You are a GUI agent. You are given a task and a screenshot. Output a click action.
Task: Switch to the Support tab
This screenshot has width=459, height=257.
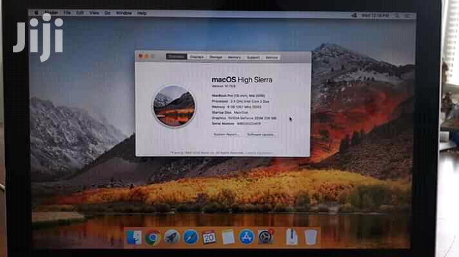pos(253,57)
